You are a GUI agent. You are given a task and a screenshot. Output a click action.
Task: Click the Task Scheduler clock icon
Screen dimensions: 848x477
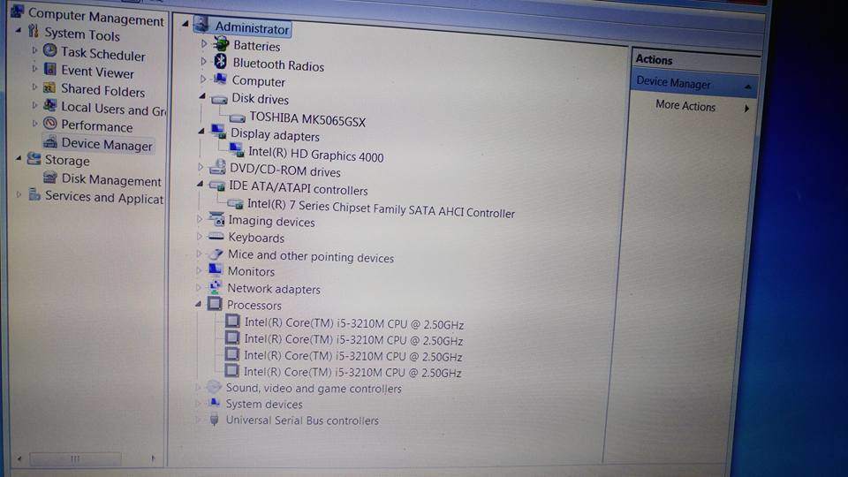tap(49, 50)
